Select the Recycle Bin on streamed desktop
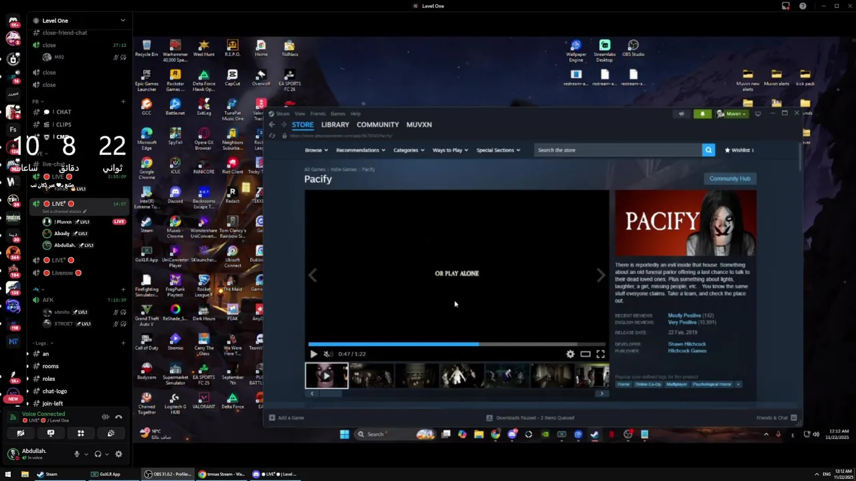 click(146, 47)
